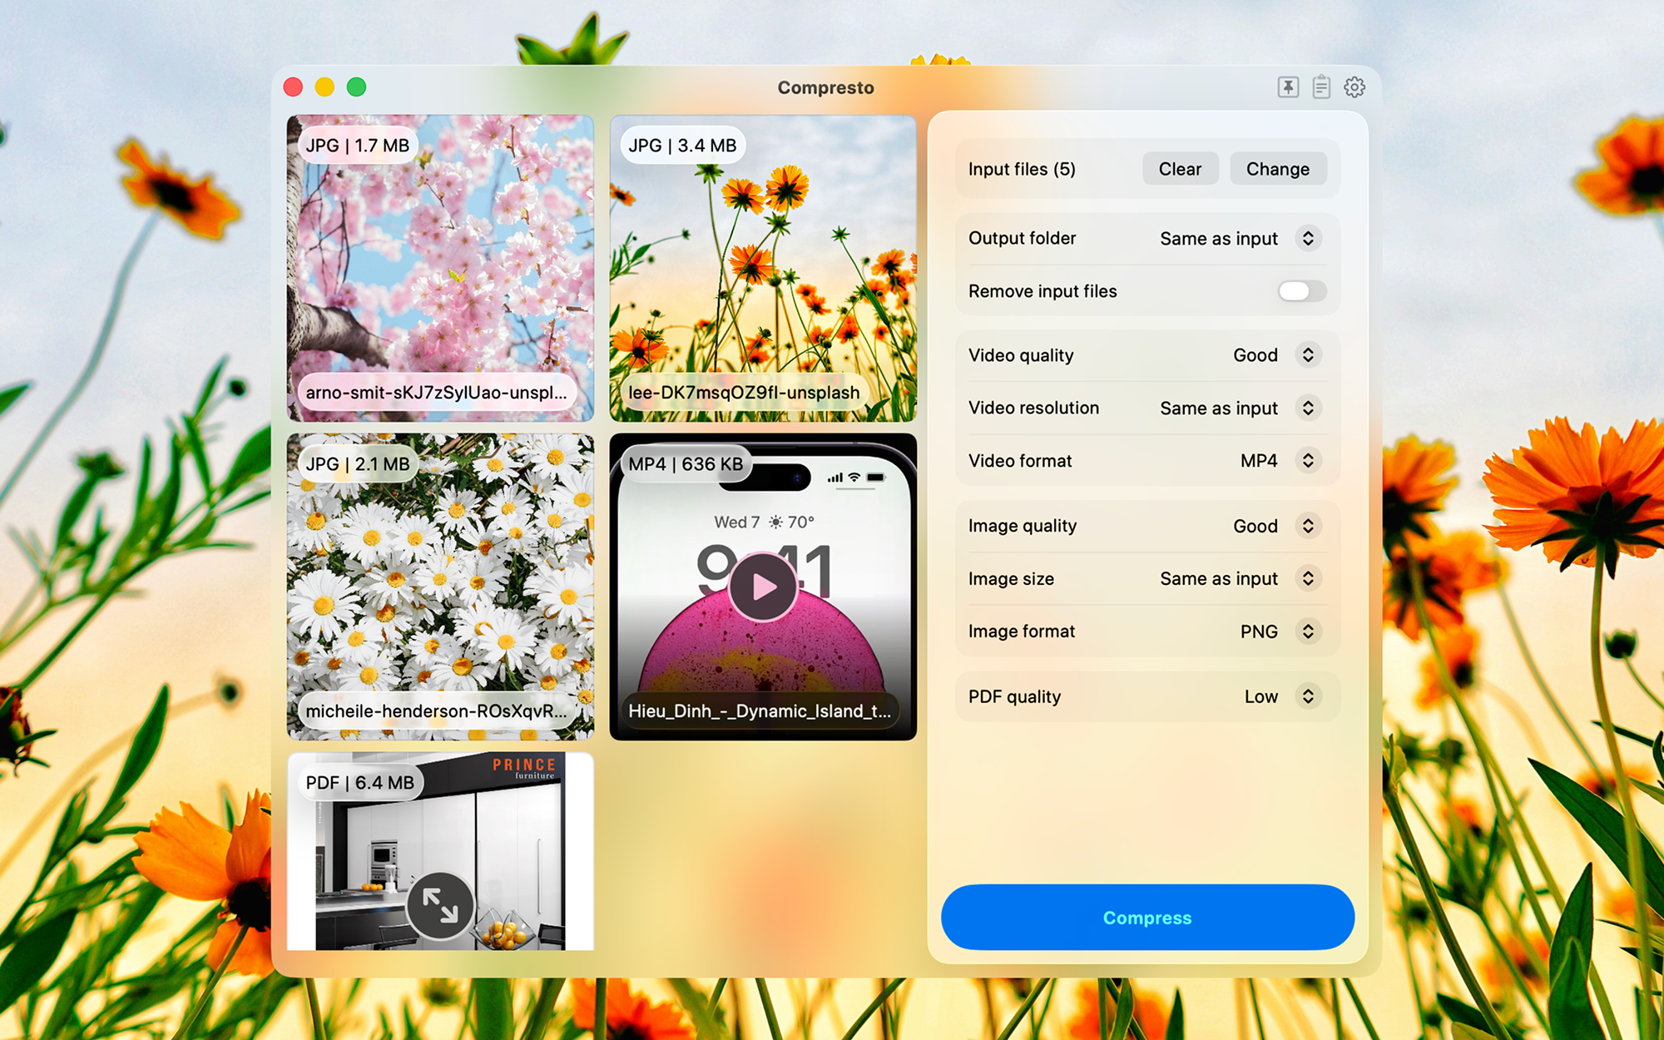
Task: Play the Hieu_Dinh Dynamic Island video preview
Action: 761,586
